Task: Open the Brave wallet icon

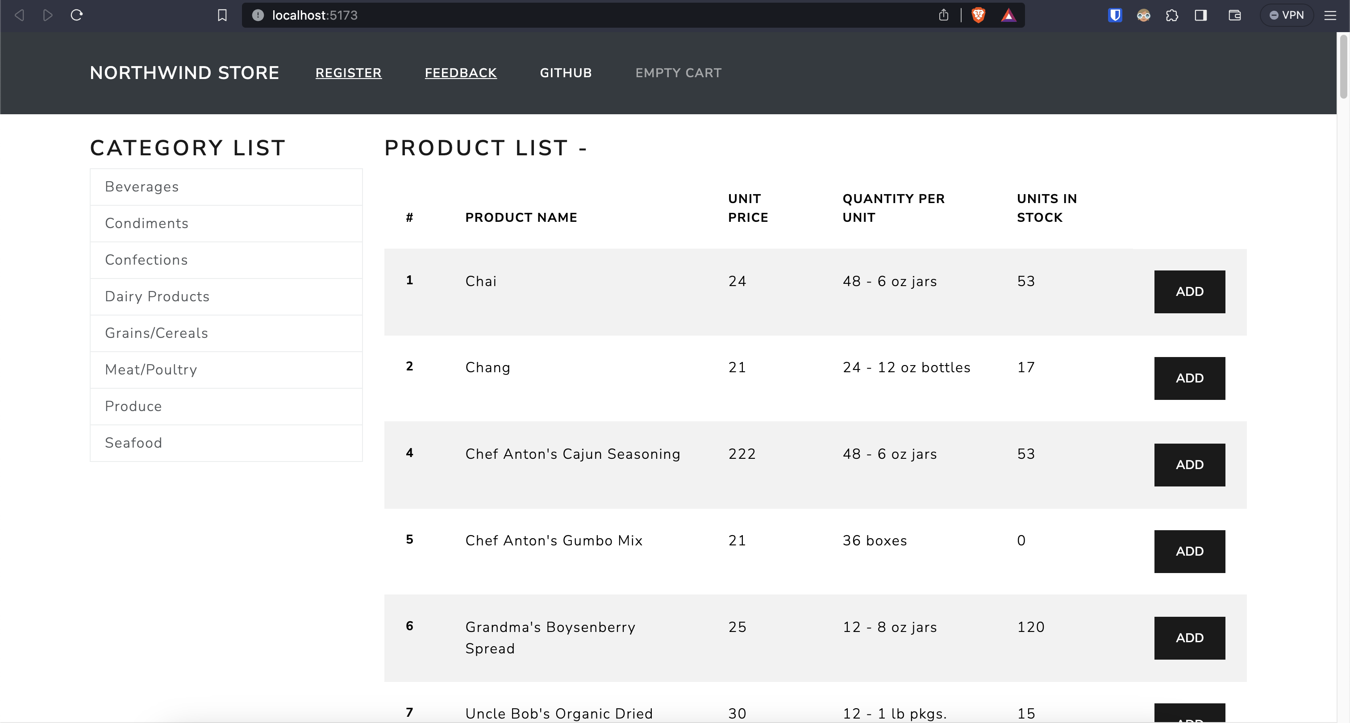Action: pos(1234,15)
